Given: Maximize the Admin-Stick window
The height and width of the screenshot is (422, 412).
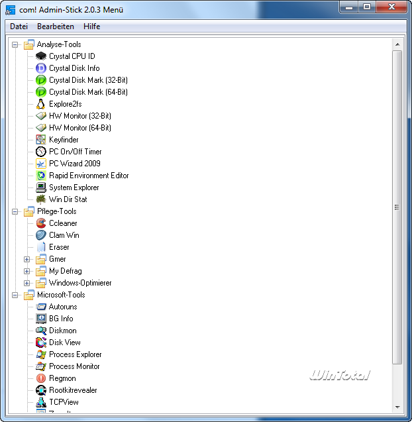Looking at the screenshot, I should click(x=367, y=7).
